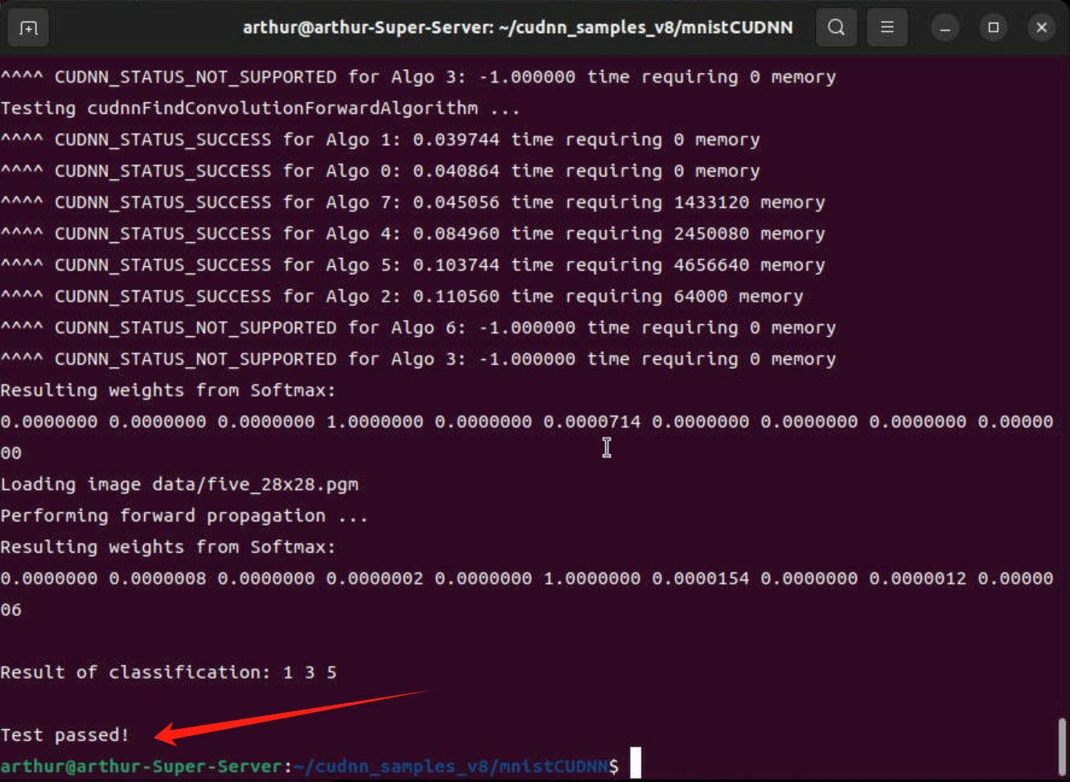Image resolution: width=1070 pixels, height=782 pixels.
Task: Click the prompt path ~/cudnn_samples_v8/mnistCUDNN
Action: [x=451, y=766]
